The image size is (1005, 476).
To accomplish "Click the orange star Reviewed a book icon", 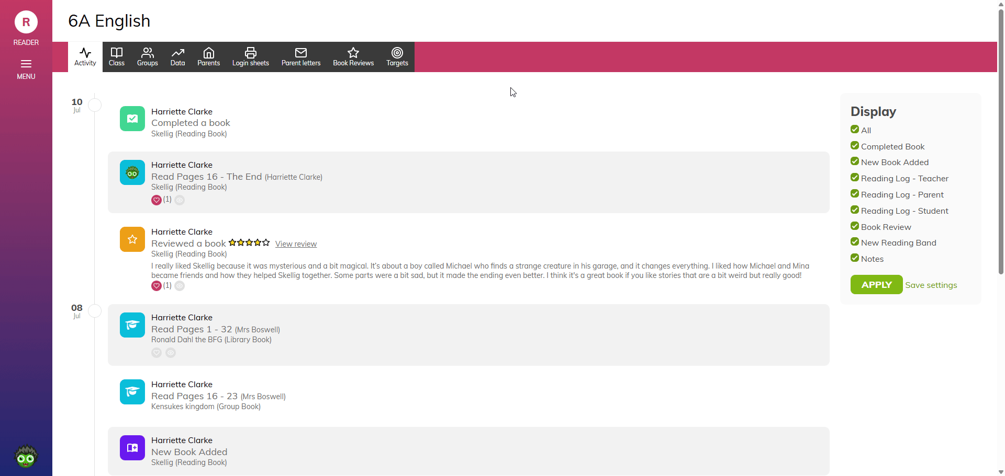I will 132,239.
